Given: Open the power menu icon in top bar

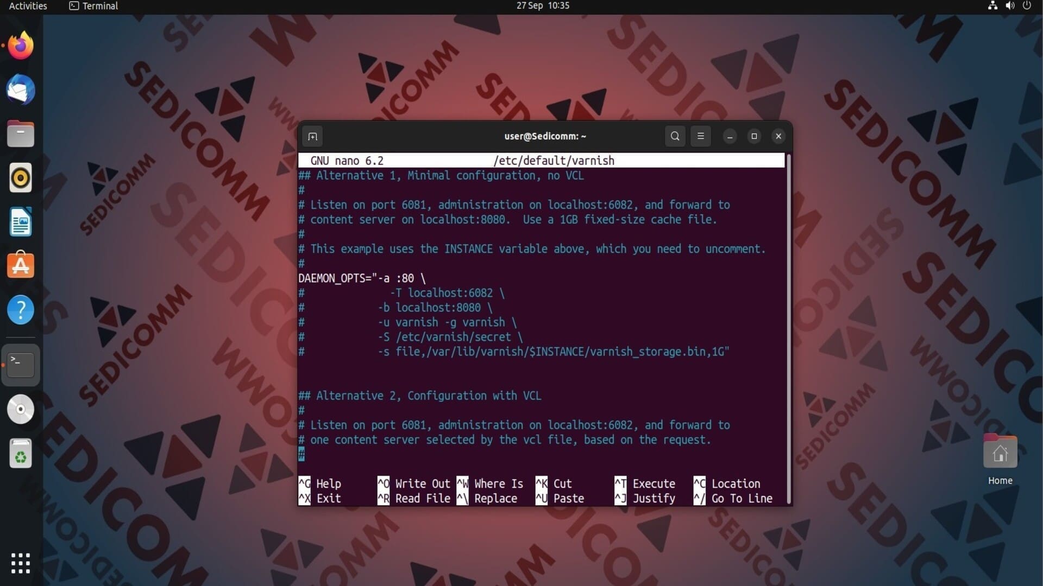Looking at the screenshot, I should point(1027,6).
